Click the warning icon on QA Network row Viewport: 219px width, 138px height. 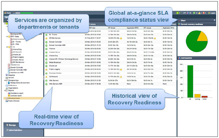coord(46,77)
